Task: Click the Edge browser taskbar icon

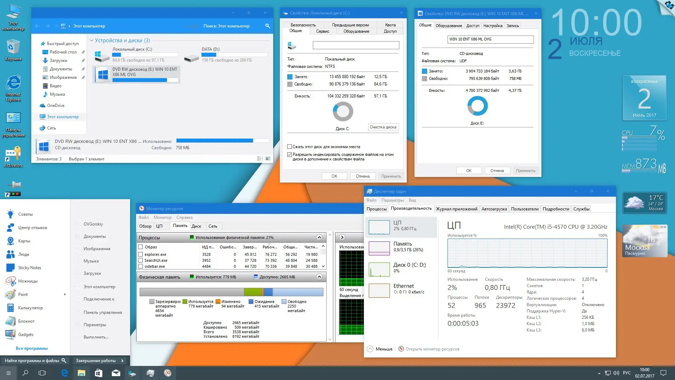Action: 64,373
